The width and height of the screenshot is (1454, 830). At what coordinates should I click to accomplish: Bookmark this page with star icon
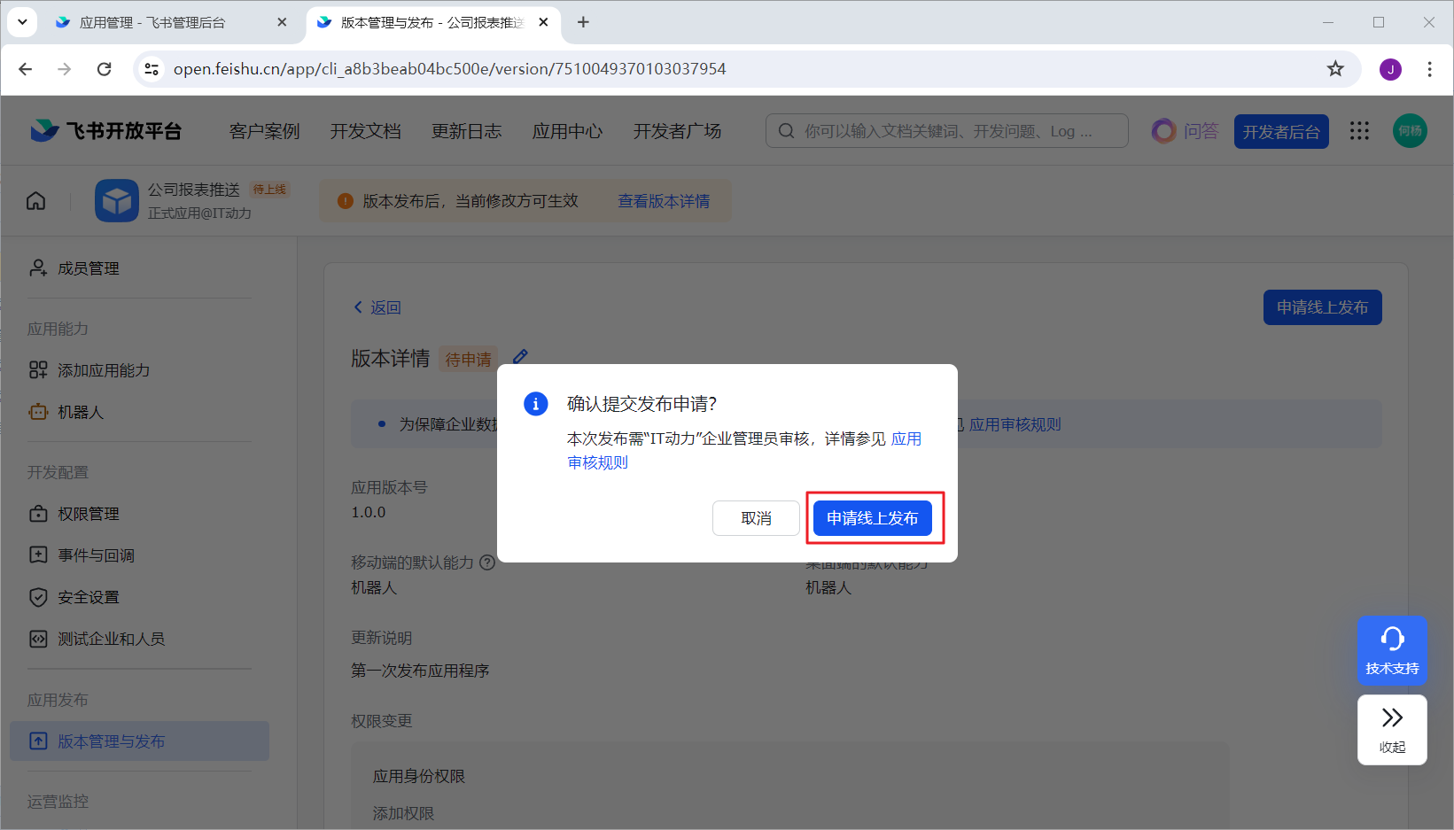[1334, 69]
